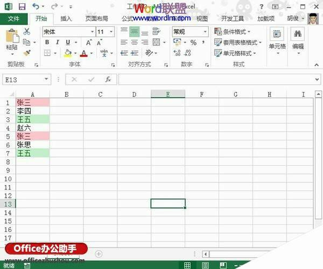Viewport: 323px width, 269px height.
Task: Click Merge and Center icon
Action: (x=156, y=43)
